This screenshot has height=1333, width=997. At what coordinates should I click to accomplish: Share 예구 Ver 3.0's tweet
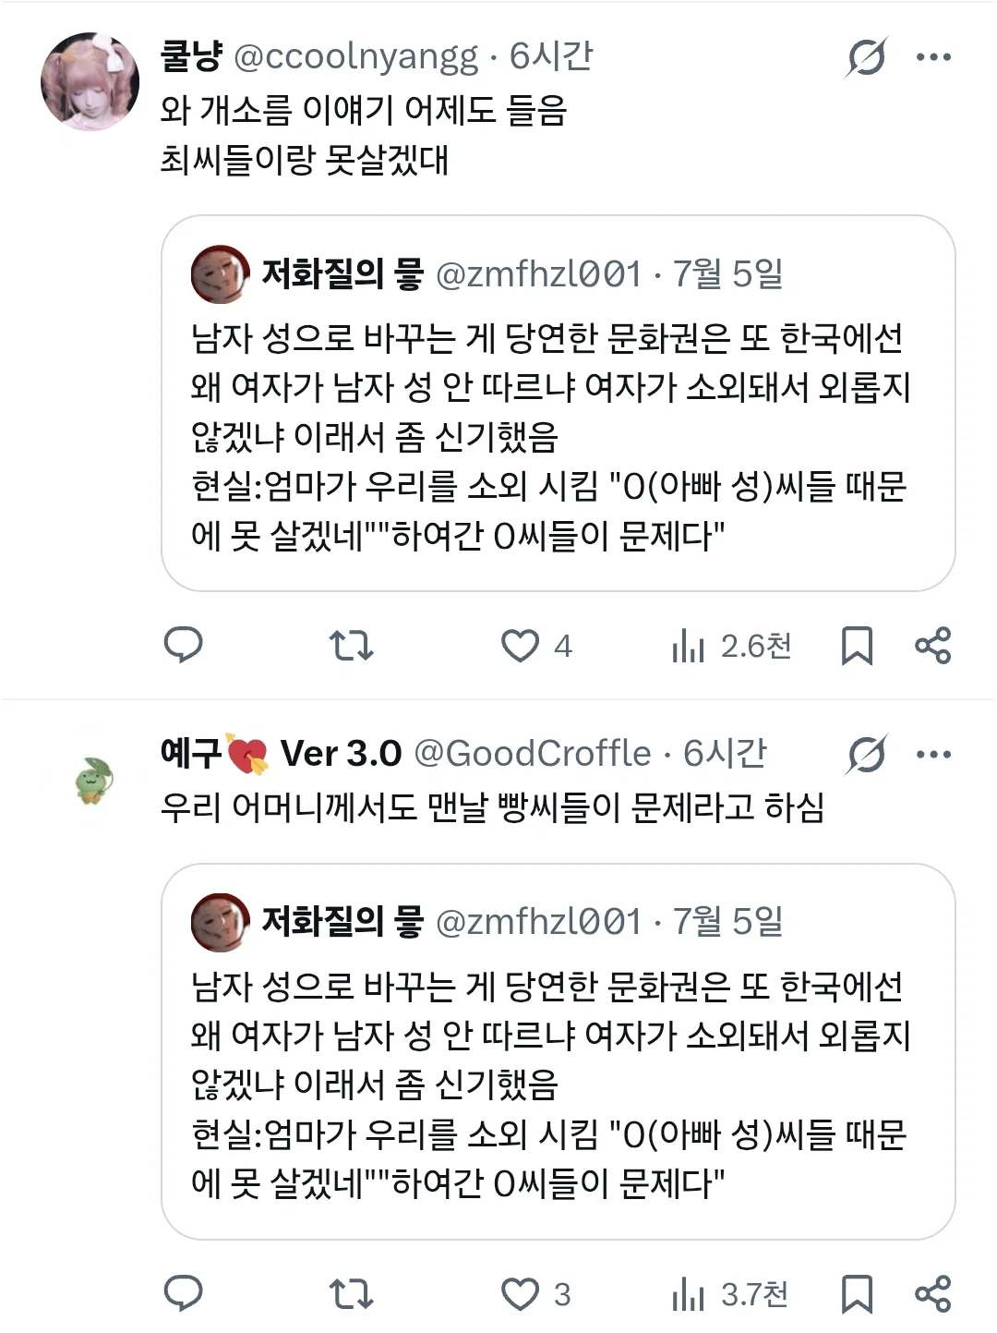pyautogui.click(x=932, y=1294)
